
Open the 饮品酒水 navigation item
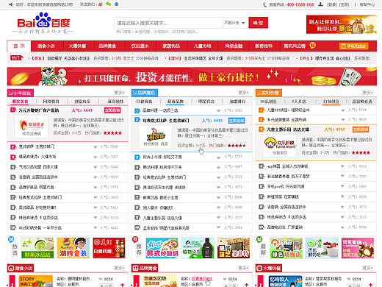pos(140,46)
